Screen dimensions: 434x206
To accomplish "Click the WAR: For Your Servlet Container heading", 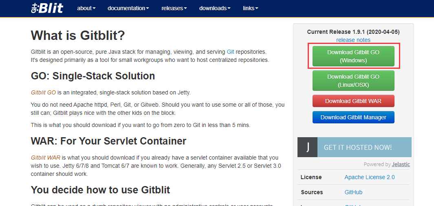I will [108, 141].
